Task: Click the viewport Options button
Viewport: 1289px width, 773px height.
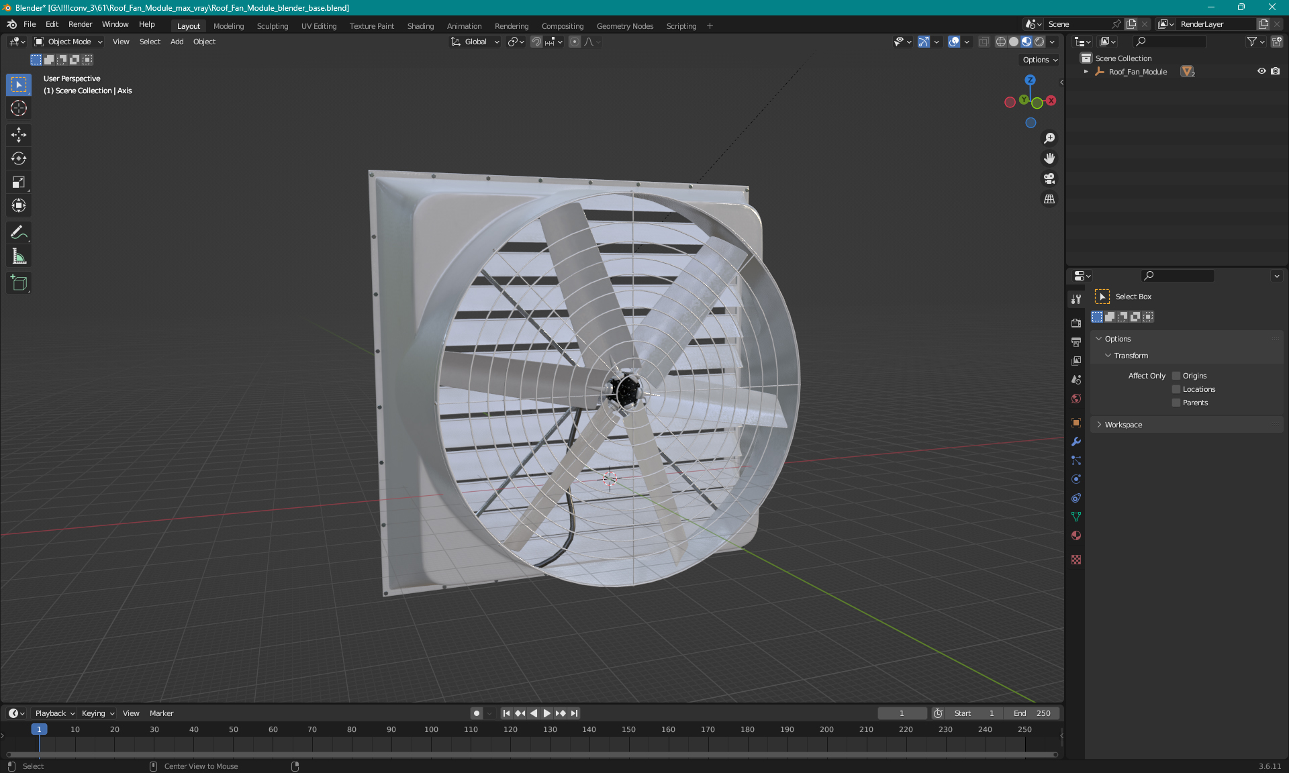Action: [1039, 60]
